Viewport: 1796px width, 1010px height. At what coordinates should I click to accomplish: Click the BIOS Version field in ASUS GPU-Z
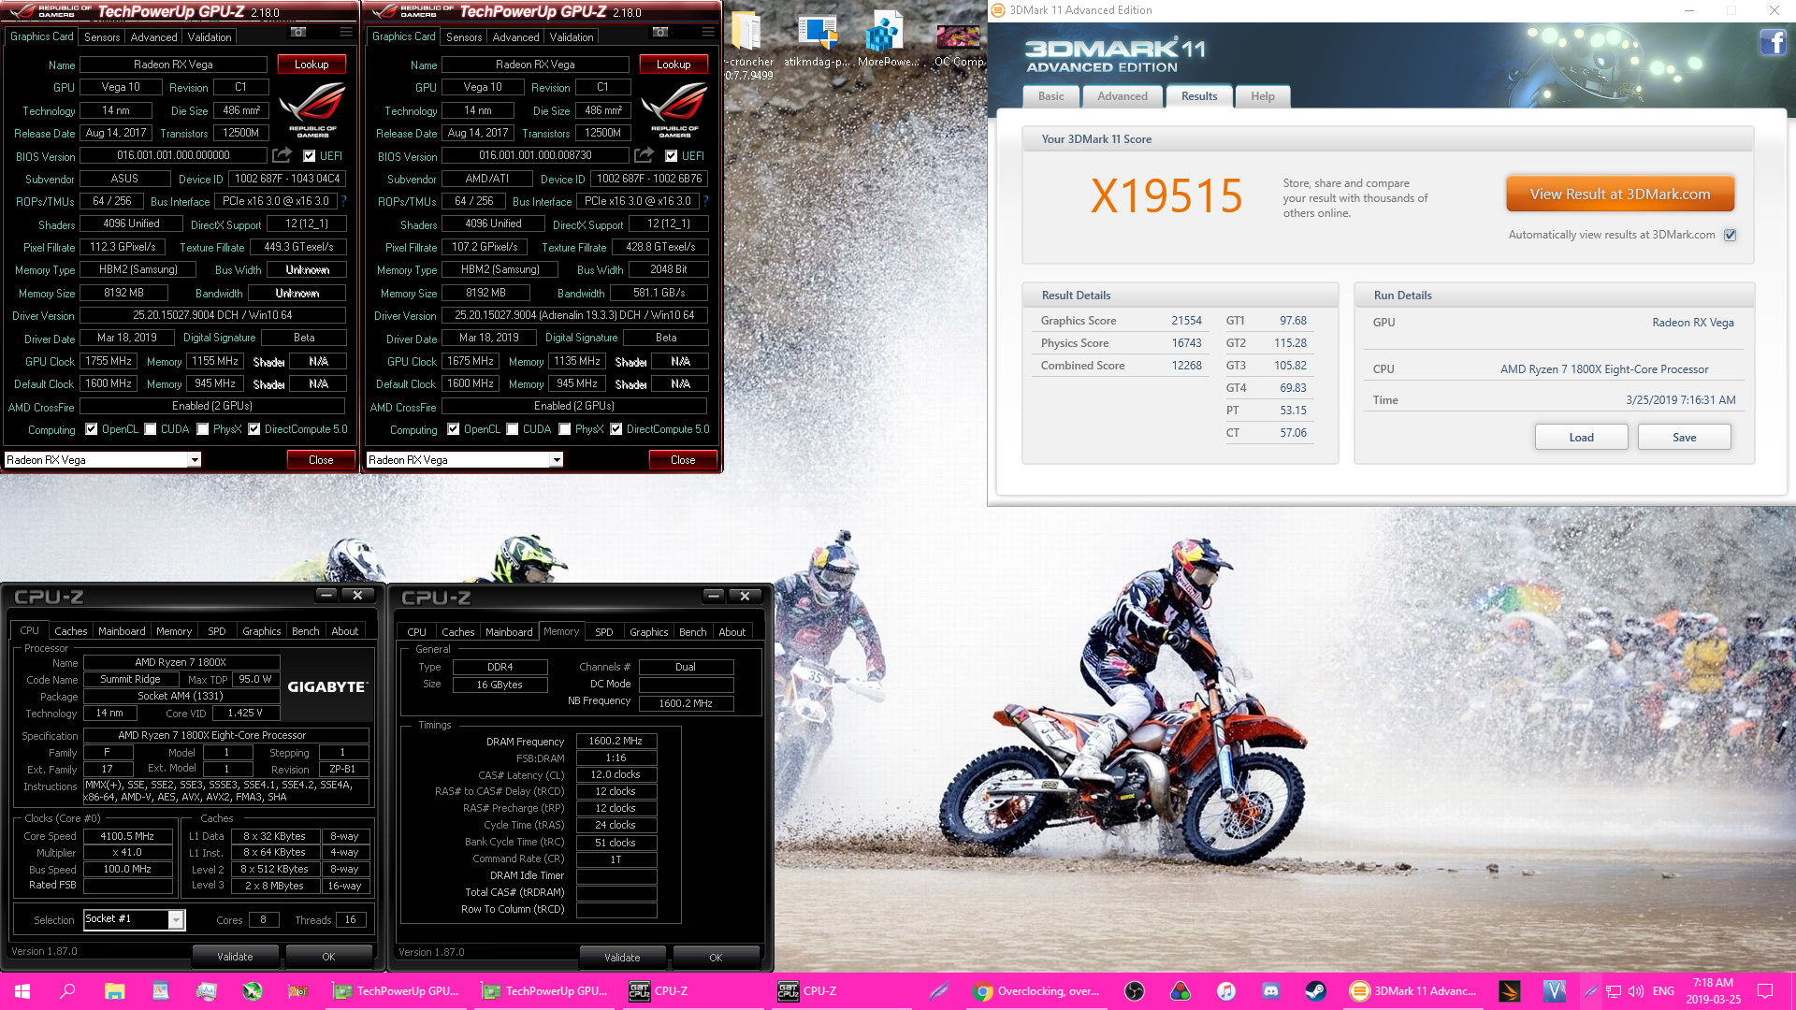pos(173,156)
